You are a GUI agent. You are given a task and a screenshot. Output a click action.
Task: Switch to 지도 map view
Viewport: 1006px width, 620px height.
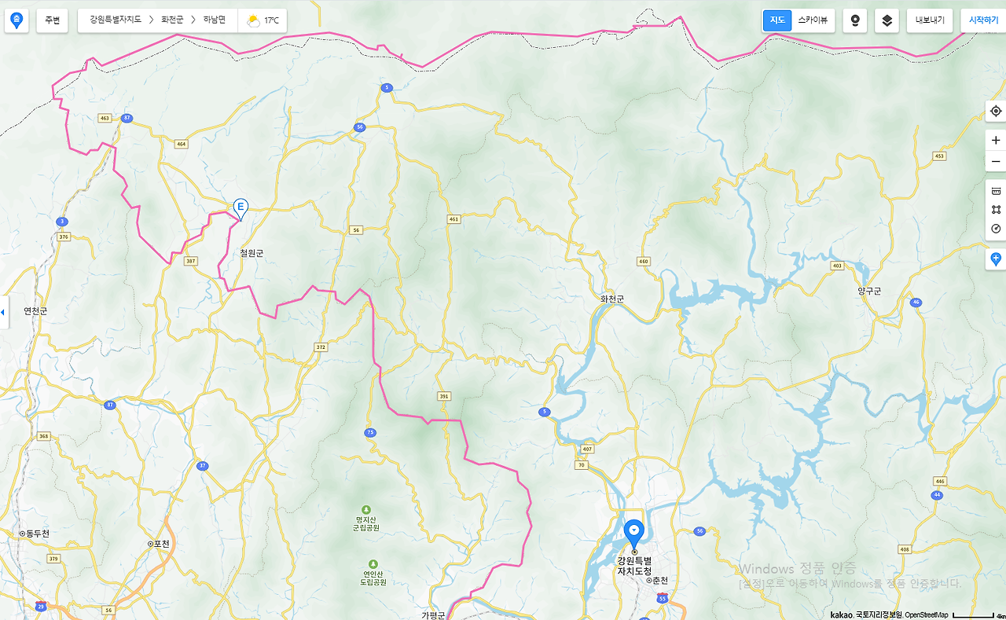tap(777, 20)
